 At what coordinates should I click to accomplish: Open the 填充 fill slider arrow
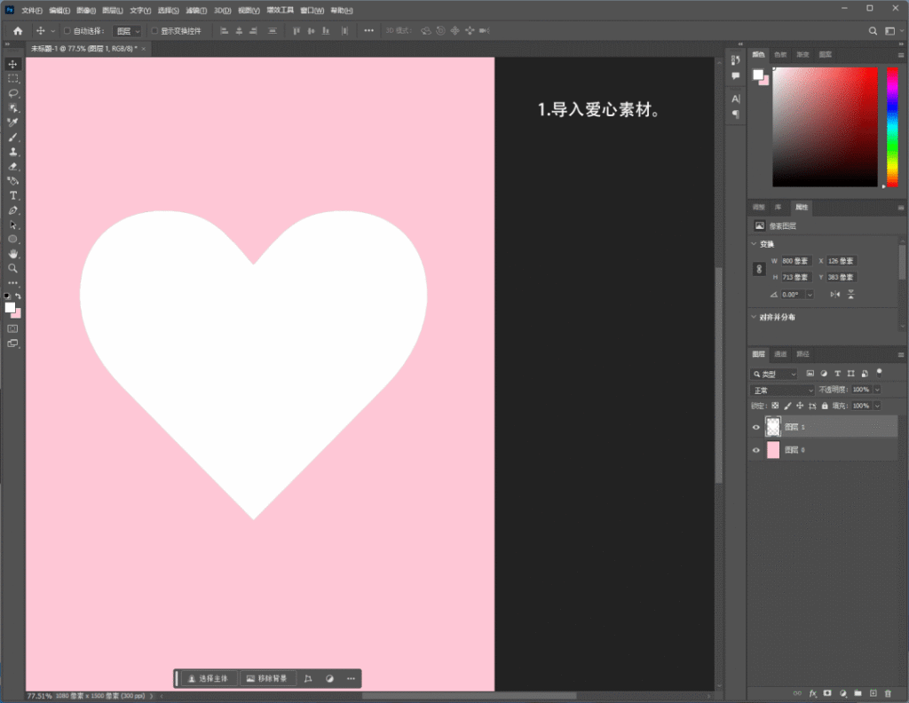click(877, 406)
